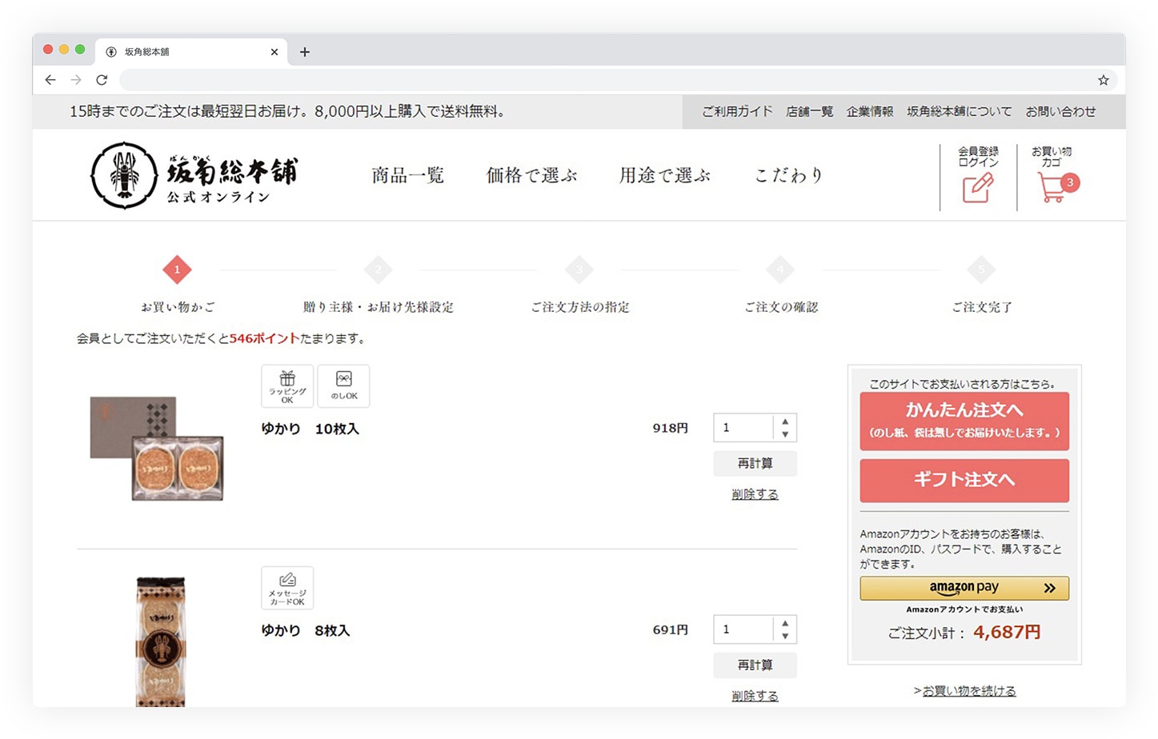This screenshot has height=739, width=1158.
Task: Click the 坂角総本舗 lobster logo
Action: click(x=194, y=175)
